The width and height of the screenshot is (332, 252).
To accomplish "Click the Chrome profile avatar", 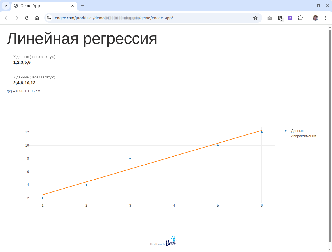I will (x=315, y=18).
